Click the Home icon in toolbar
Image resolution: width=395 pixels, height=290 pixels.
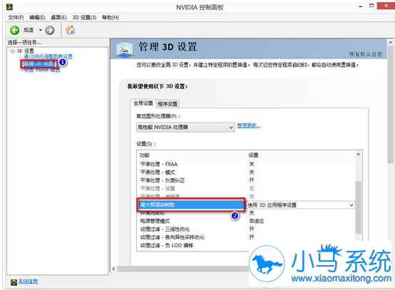coord(71,30)
